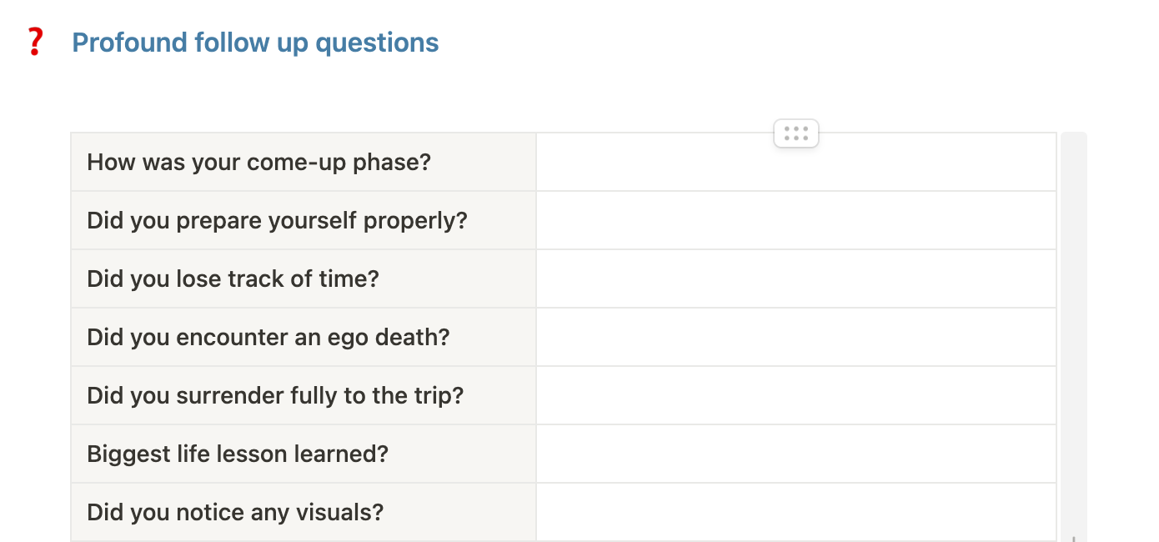The image size is (1159, 542).
Task: Click the red question mark emoji icon
Action: [34, 42]
